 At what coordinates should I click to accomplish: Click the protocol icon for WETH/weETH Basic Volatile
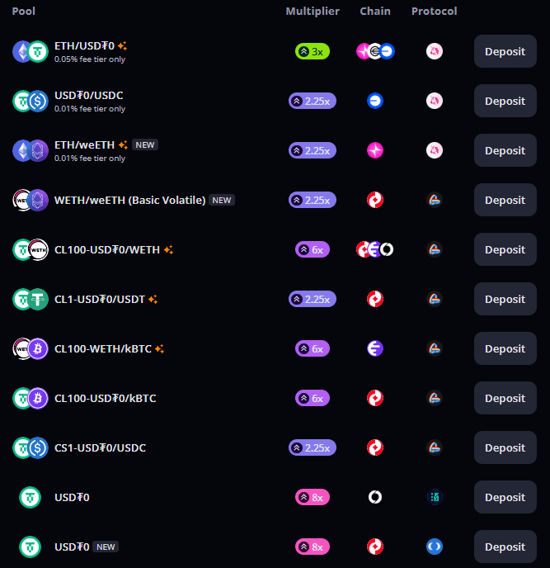click(435, 200)
